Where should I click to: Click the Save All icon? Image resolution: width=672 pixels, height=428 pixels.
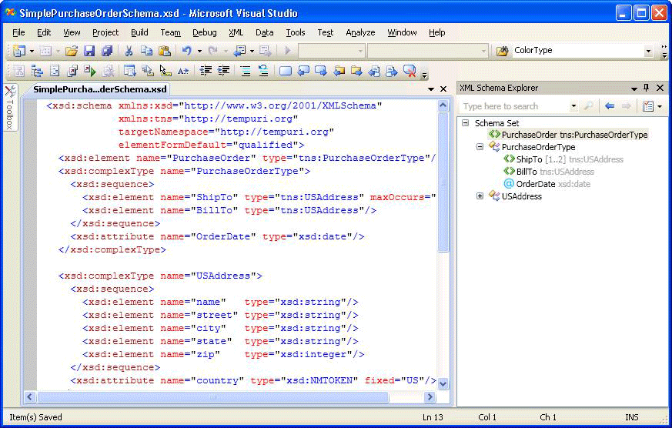click(106, 51)
